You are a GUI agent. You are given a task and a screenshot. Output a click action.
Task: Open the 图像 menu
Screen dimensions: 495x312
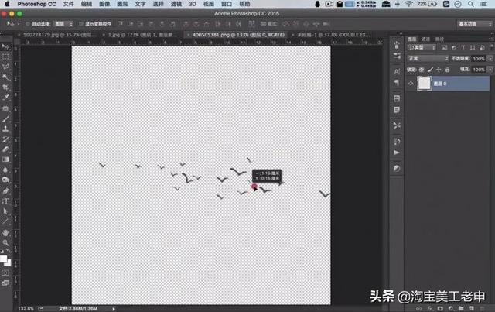[x=104, y=4]
